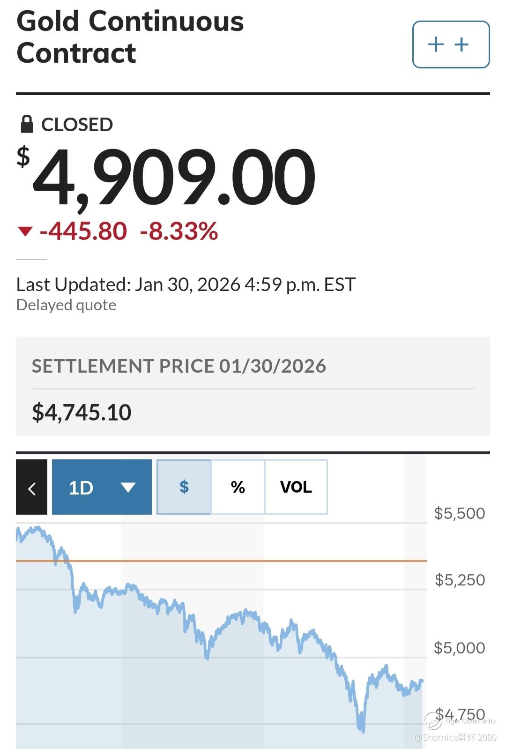Click the -445.80 price change value

[83, 231]
